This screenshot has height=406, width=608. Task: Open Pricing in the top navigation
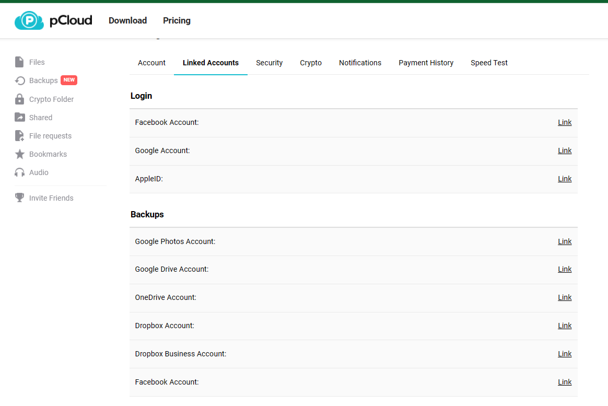[x=177, y=20]
